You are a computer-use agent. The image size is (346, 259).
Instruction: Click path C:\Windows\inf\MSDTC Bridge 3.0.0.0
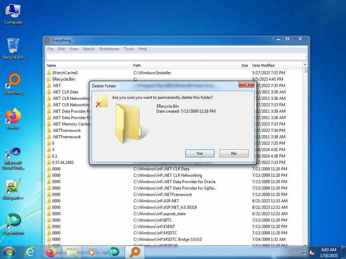[168, 239]
